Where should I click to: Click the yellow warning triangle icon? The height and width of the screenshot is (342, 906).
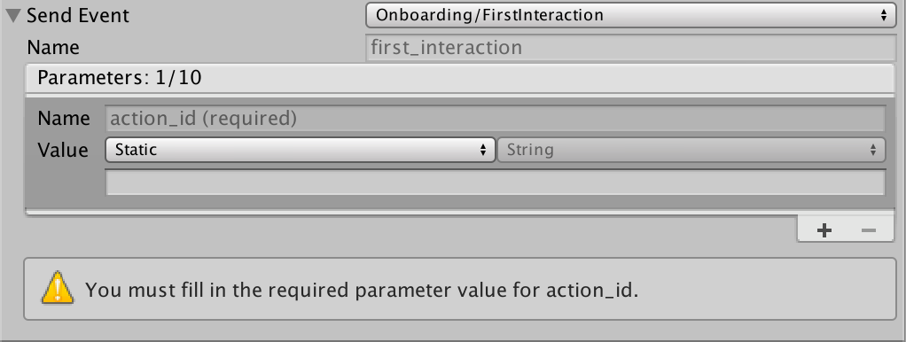pos(58,288)
